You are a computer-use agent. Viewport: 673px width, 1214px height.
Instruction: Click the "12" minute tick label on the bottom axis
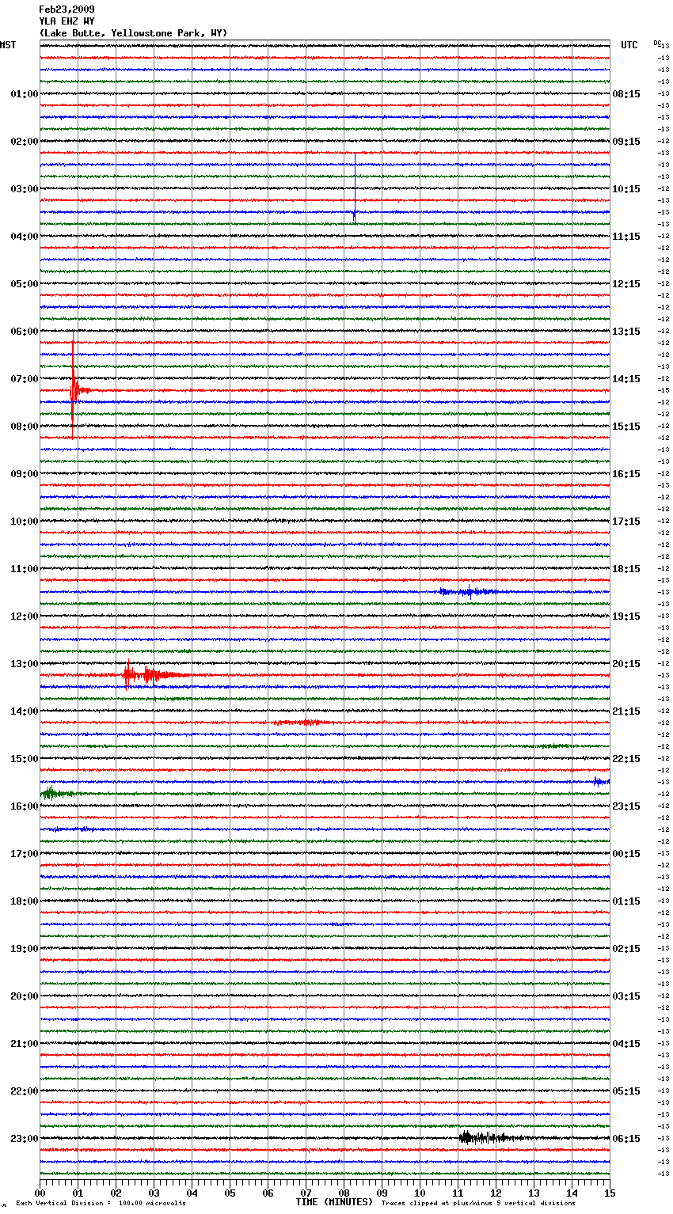click(496, 1193)
